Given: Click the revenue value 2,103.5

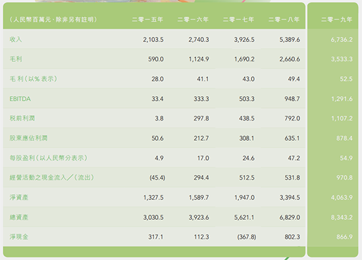Looking at the screenshot, I should 153,39.
